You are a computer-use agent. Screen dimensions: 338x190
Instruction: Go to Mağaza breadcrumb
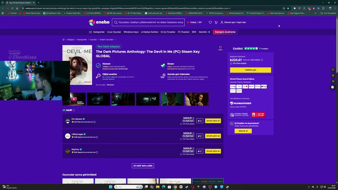pyautogui.click(x=71, y=40)
